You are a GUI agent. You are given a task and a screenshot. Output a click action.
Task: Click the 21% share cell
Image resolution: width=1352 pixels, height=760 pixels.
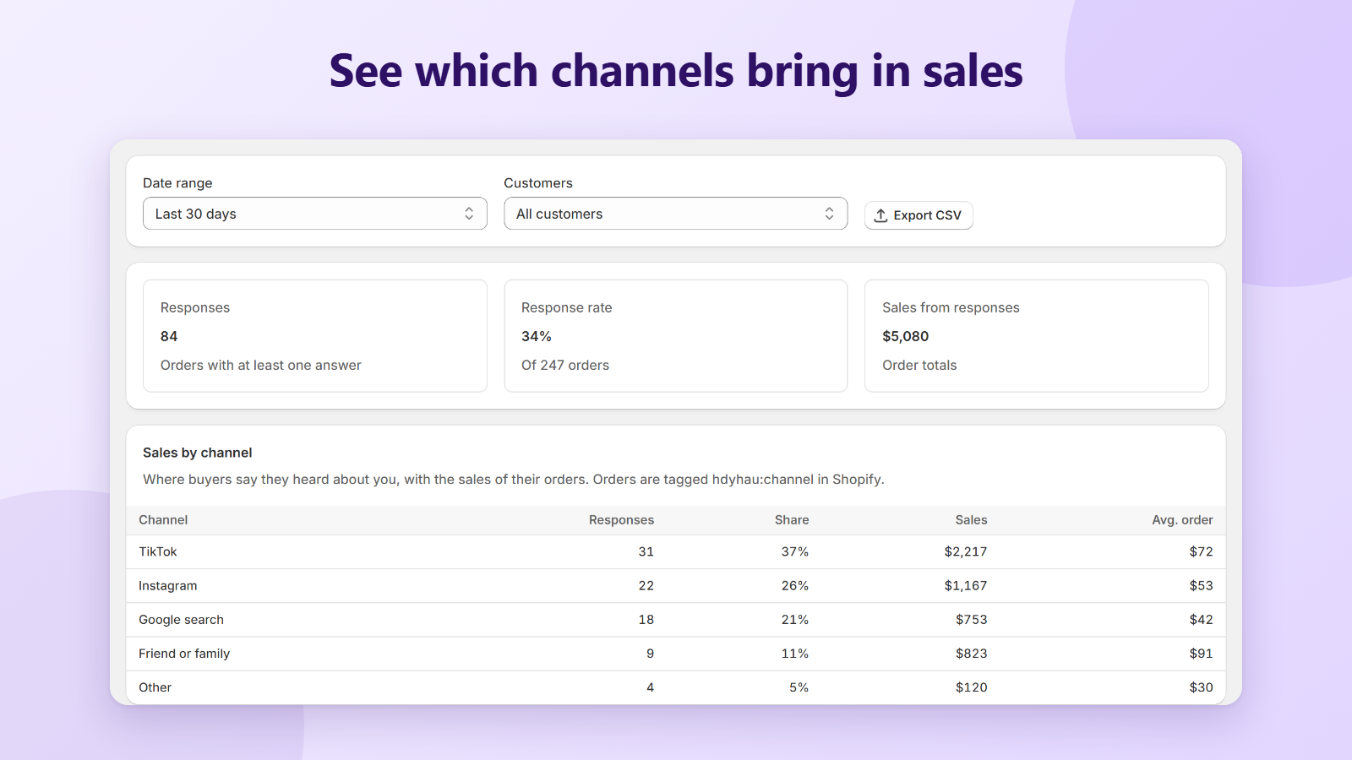click(x=795, y=619)
